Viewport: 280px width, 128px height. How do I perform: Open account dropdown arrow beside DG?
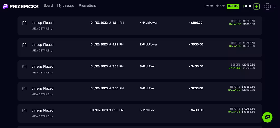pyautogui.click(x=275, y=6)
